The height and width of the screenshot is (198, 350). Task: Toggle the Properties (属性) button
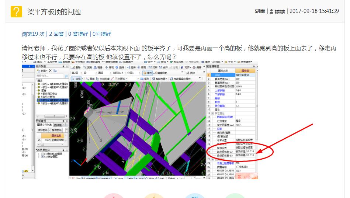148,73
